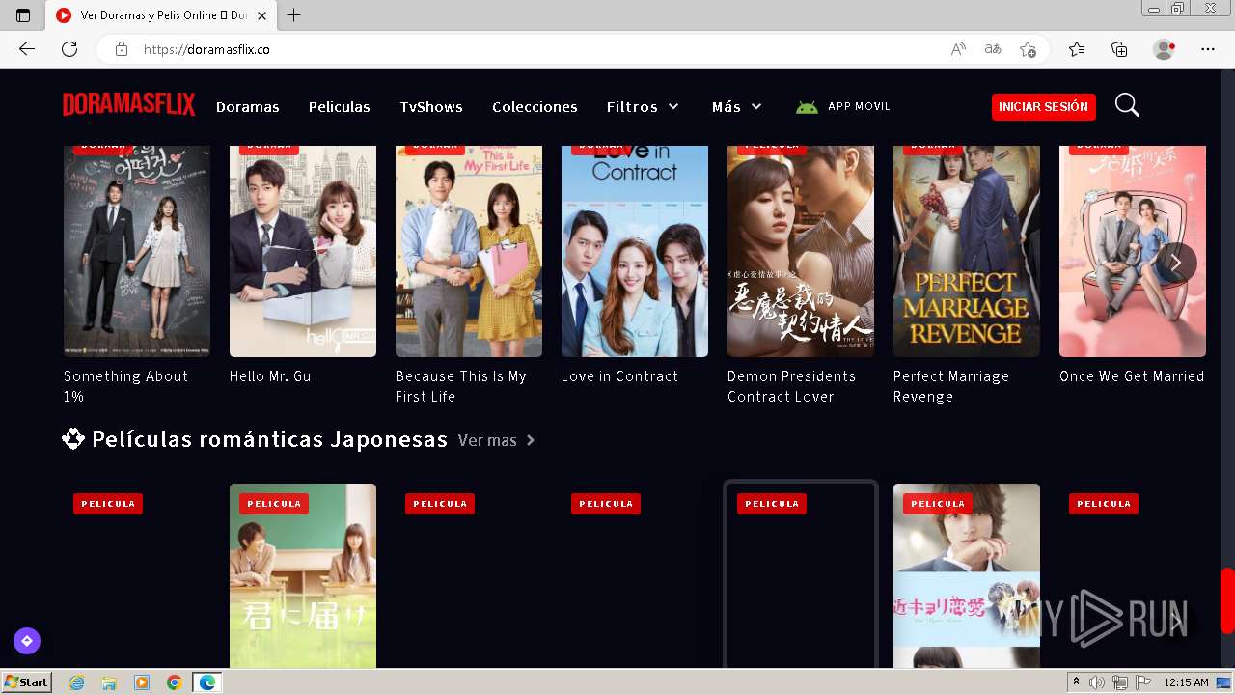The image size is (1235, 695).
Task: Select the Once We Get Married poster
Action: click(x=1133, y=251)
